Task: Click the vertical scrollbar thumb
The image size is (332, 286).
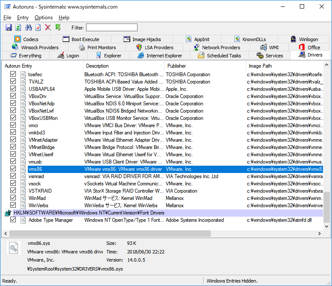Action: [x=326, y=207]
